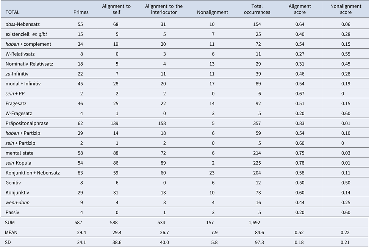Viewport: 369px width, 247px height.
Task: Select the Nonalignment column header
Action: click(x=213, y=12)
